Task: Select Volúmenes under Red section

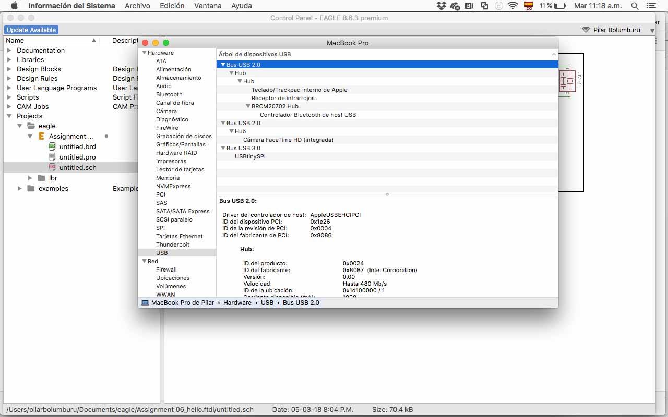Action: click(171, 286)
